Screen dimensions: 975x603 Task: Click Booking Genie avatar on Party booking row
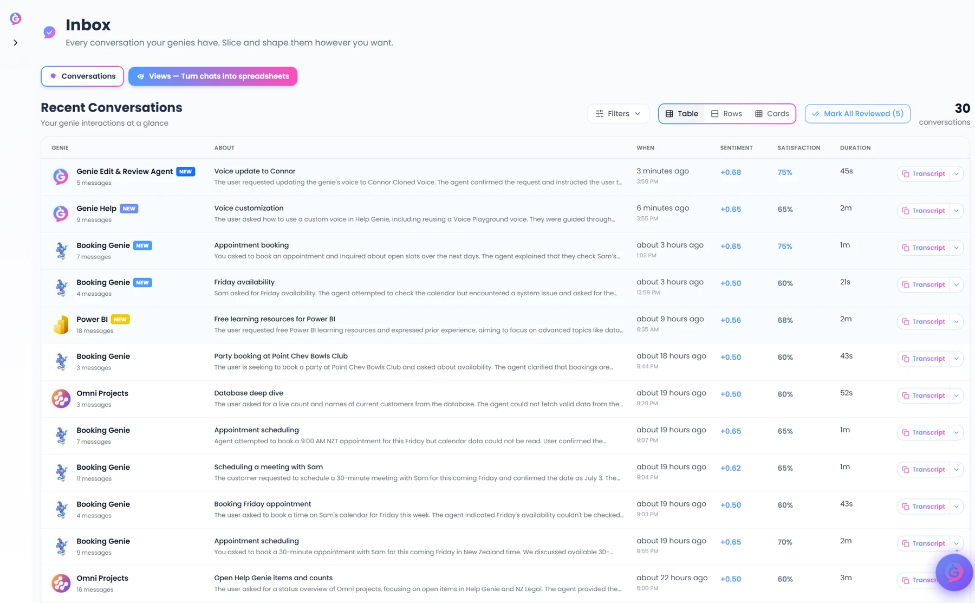(61, 361)
